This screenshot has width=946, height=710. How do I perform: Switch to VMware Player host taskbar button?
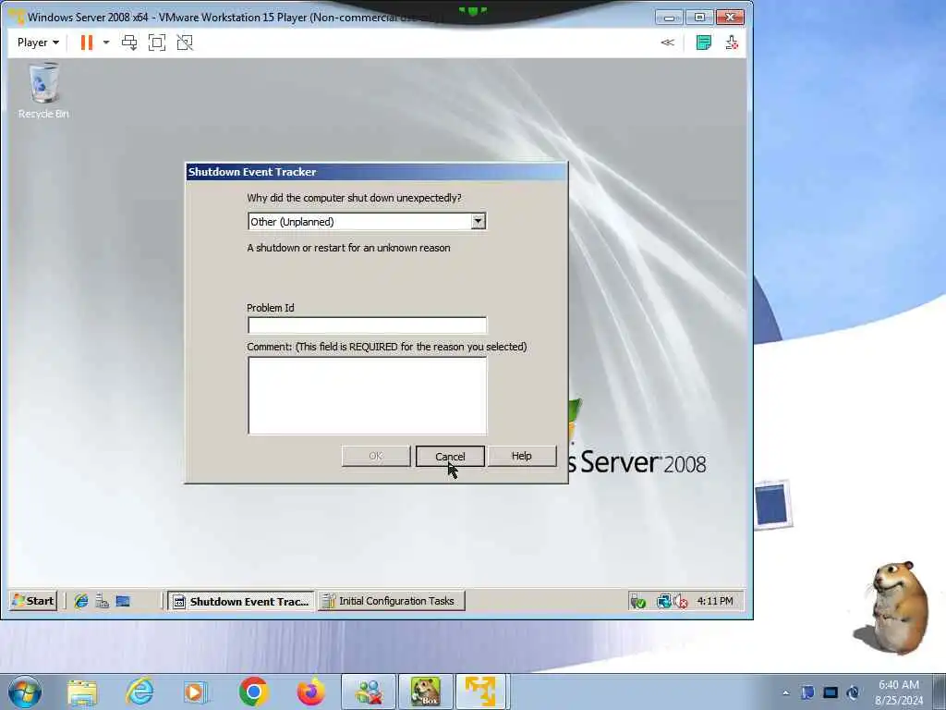[482, 692]
